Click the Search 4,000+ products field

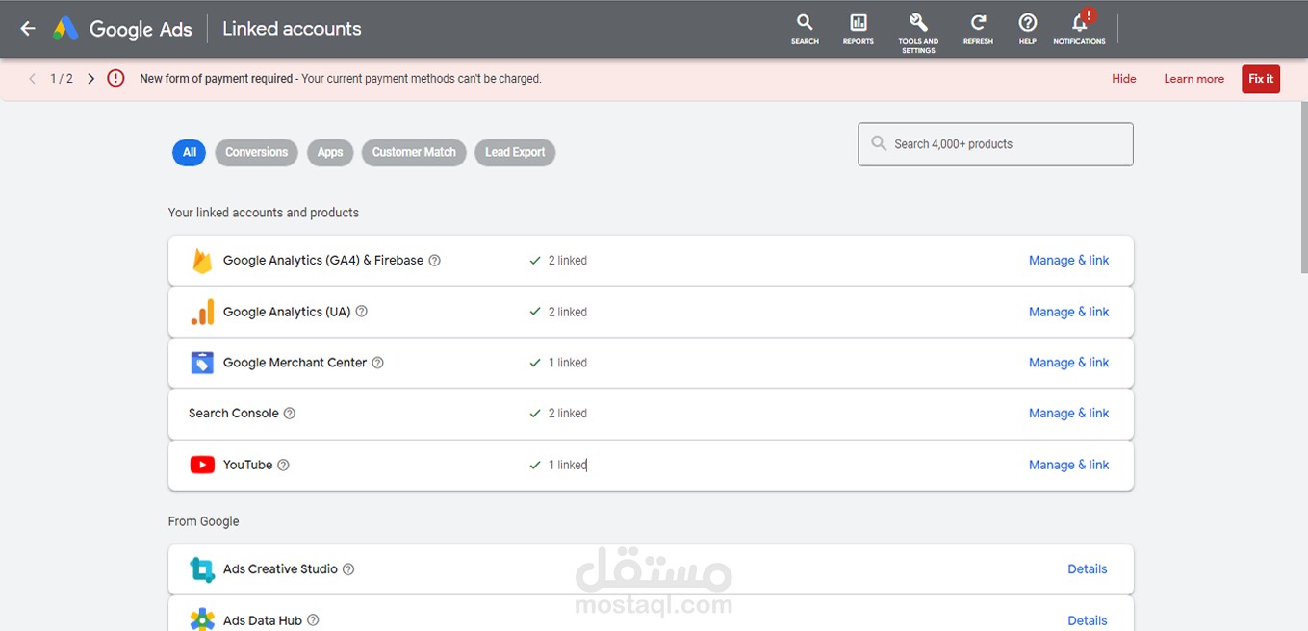pos(995,144)
